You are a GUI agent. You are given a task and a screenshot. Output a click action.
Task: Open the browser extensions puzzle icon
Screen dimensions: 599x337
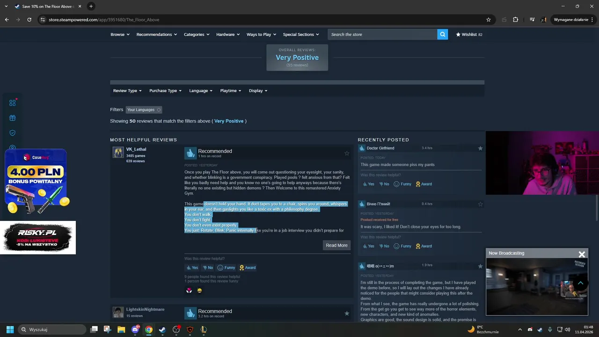[516, 20]
